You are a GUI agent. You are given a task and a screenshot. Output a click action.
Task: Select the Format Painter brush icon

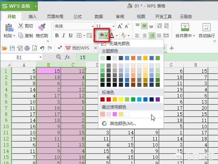(42, 27)
